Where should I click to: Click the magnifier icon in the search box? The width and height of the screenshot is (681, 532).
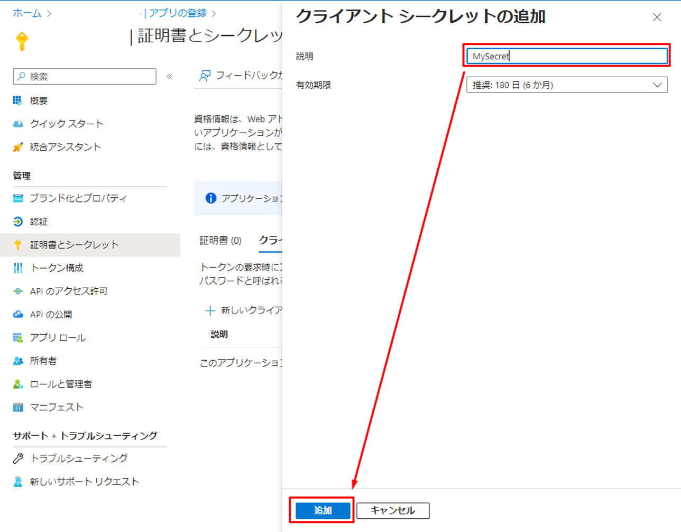point(21,76)
